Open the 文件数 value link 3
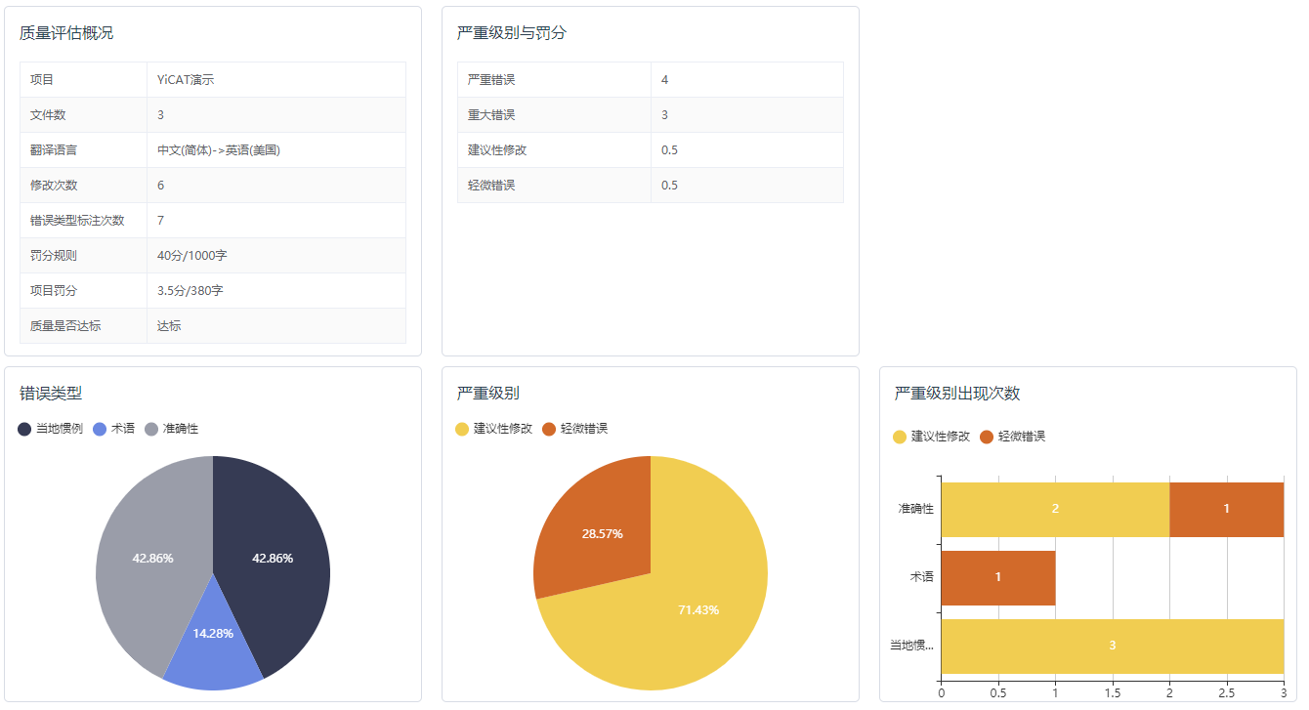 pos(161,115)
